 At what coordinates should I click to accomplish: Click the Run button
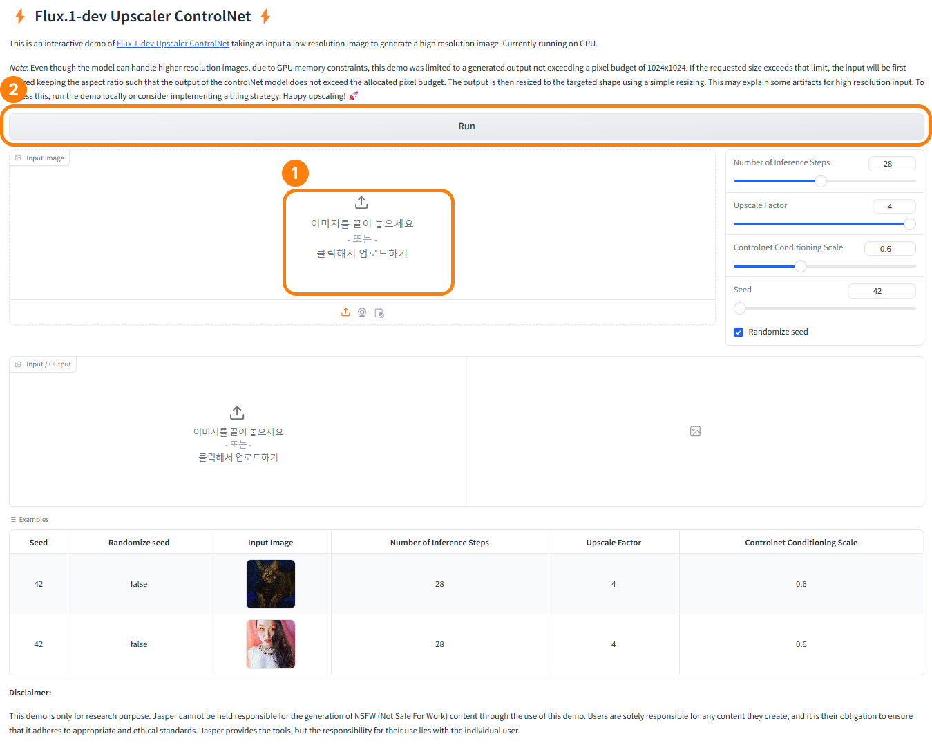coord(466,126)
